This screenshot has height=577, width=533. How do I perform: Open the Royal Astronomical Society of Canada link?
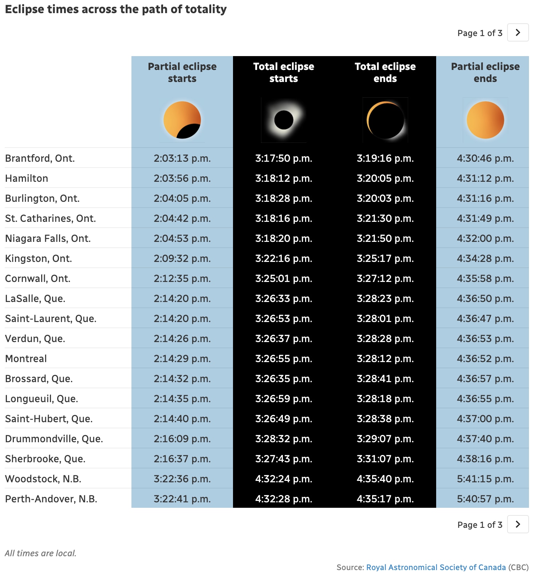pyautogui.click(x=436, y=567)
